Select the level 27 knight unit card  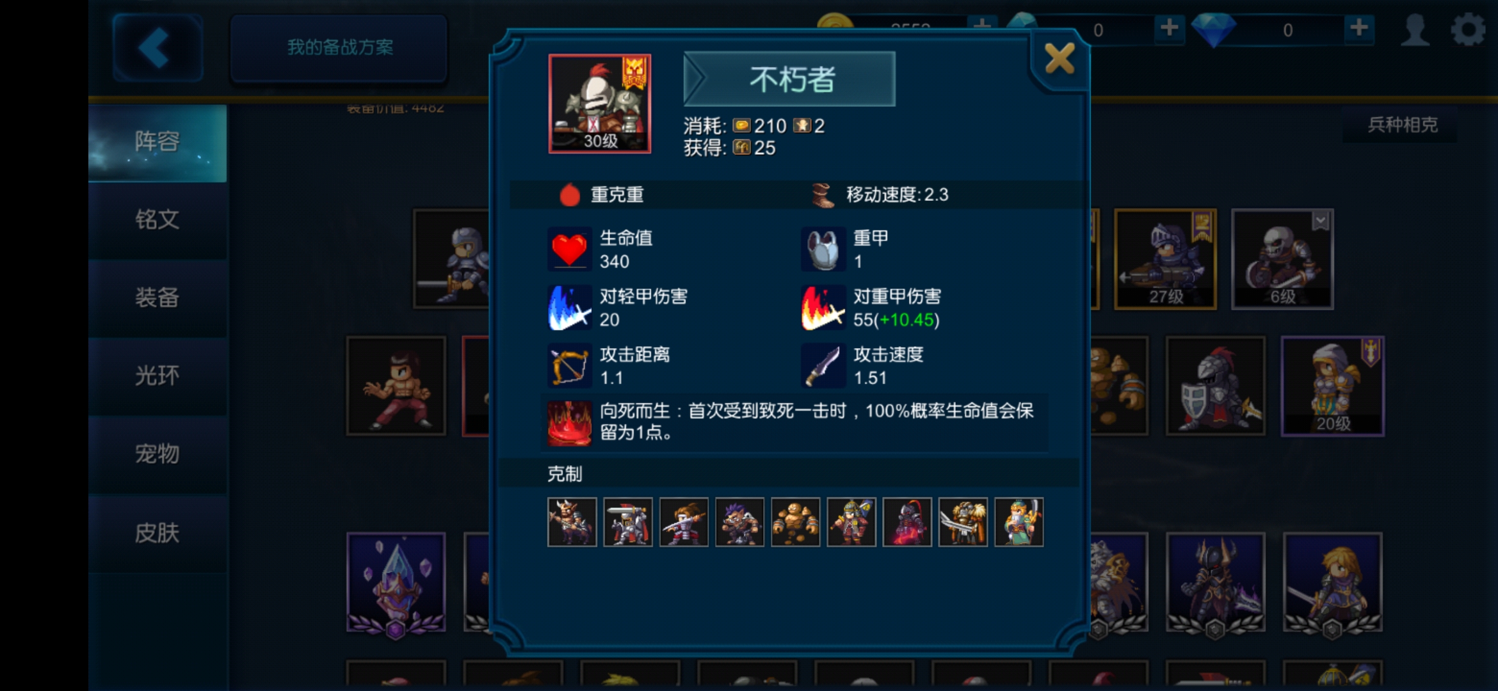click(x=1165, y=259)
